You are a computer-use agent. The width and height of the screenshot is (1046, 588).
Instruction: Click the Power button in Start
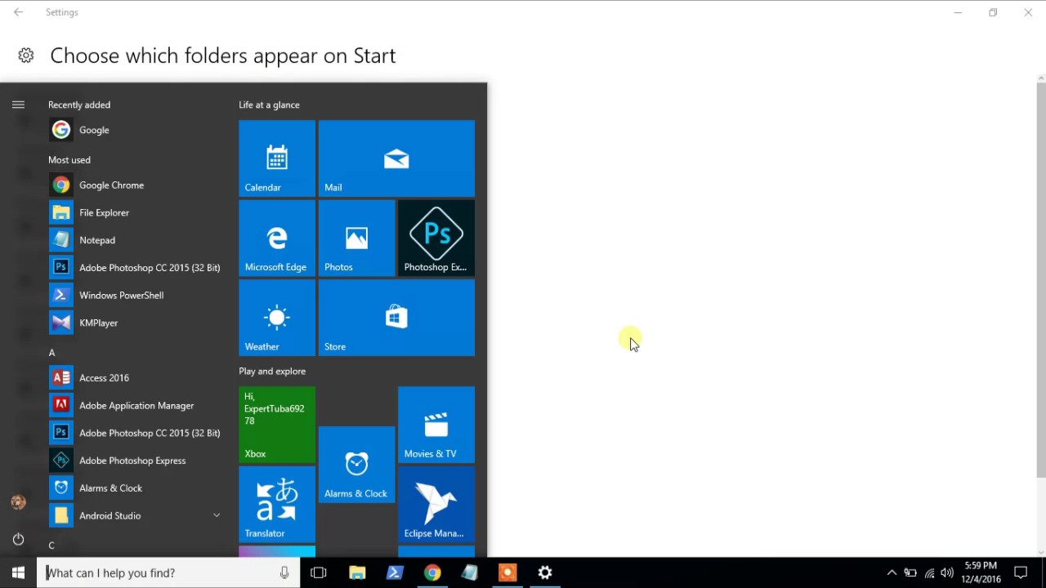tap(18, 539)
